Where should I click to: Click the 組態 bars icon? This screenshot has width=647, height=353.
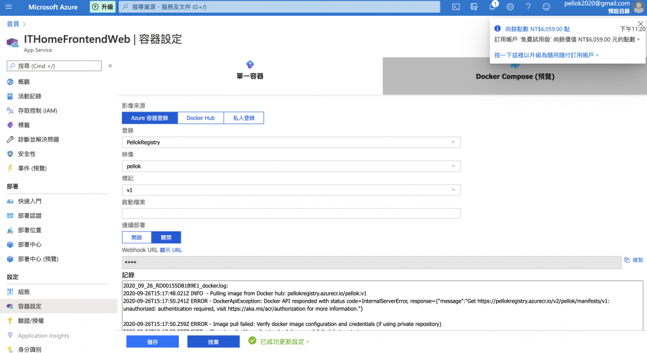10,292
